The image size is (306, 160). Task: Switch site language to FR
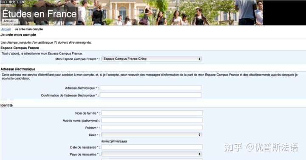[x=3, y=2]
